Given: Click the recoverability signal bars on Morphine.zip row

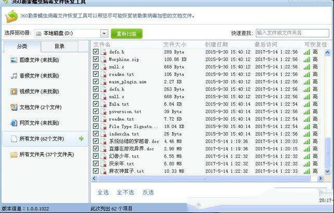Looking at the screenshot, I should 307,60.
